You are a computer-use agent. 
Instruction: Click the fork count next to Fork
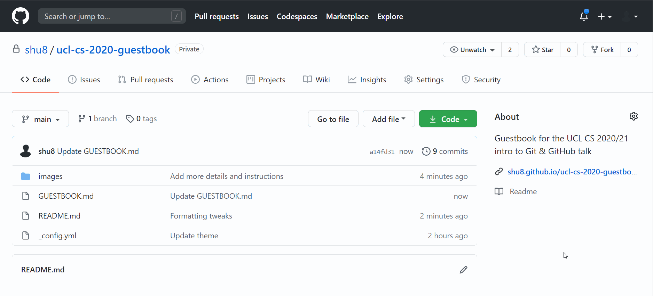[x=629, y=50]
